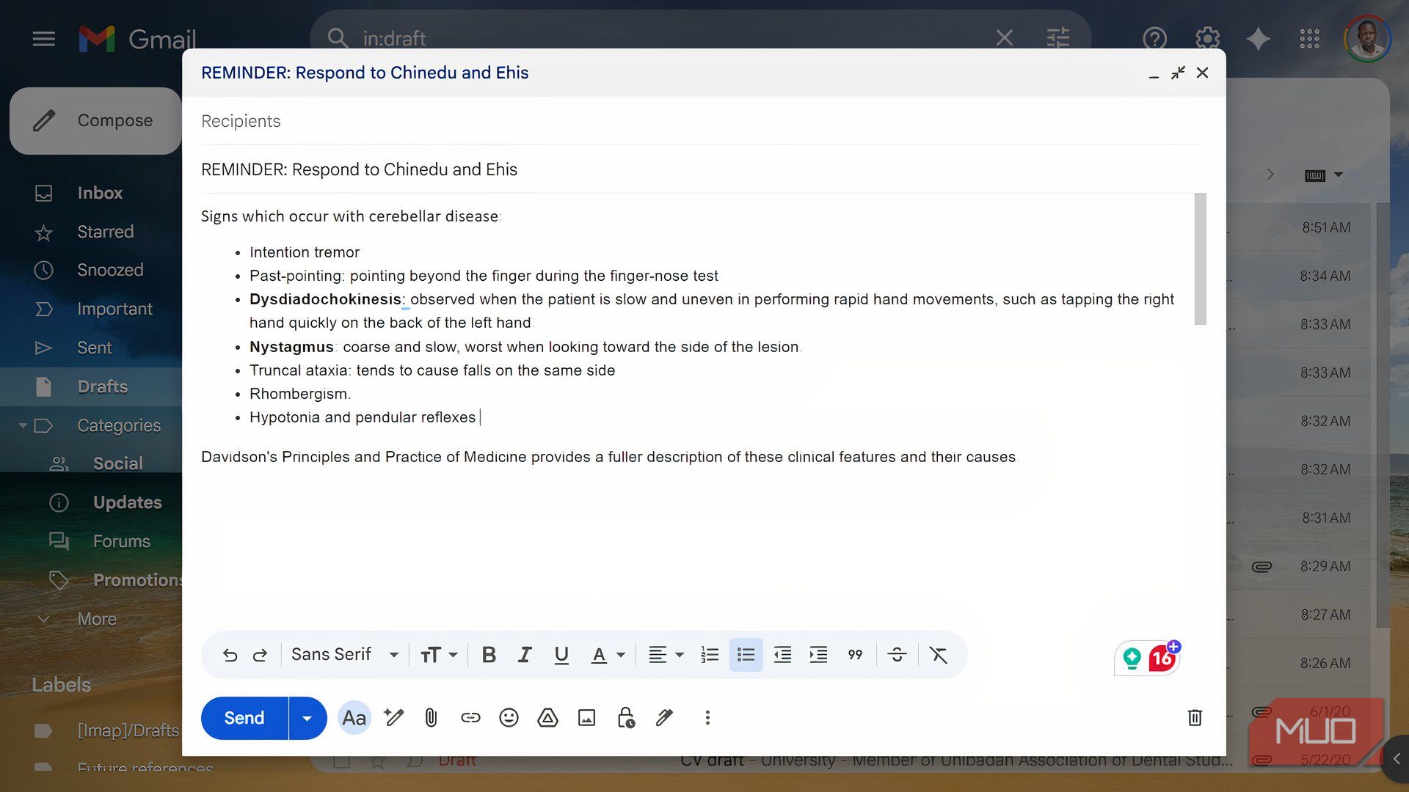Open the Sans Serif font dropdown
Screen dimensions: 1409x792
click(345, 654)
